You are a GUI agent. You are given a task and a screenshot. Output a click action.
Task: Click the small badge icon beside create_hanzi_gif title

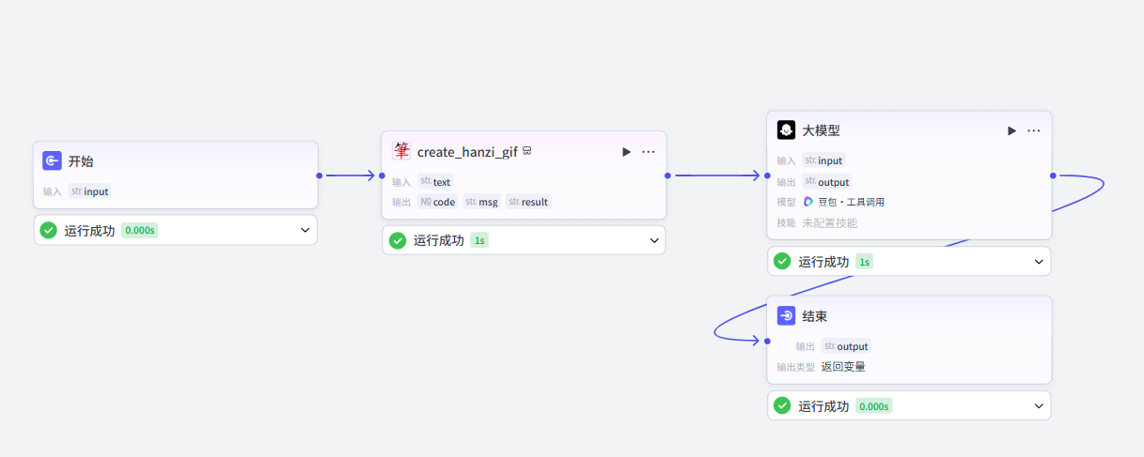pos(527,151)
